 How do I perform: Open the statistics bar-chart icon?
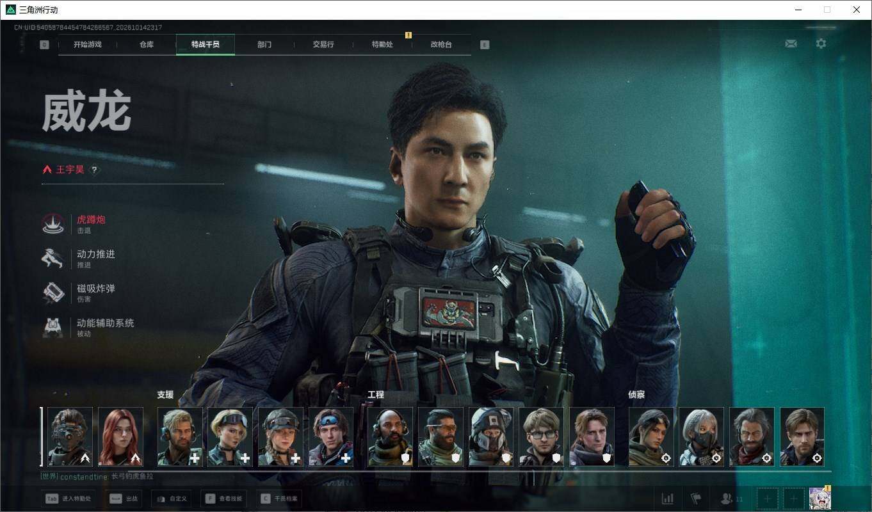(x=667, y=498)
